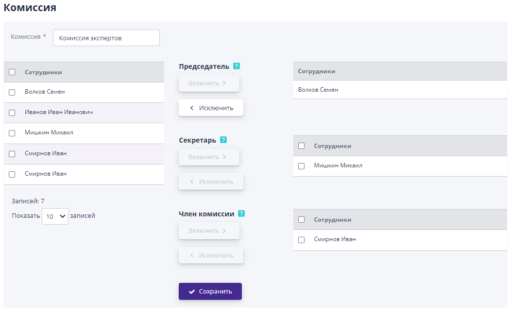Toggle the select-all checkbox in the Секретарь list
Screen dimensions: 509x310
coord(301,146)
